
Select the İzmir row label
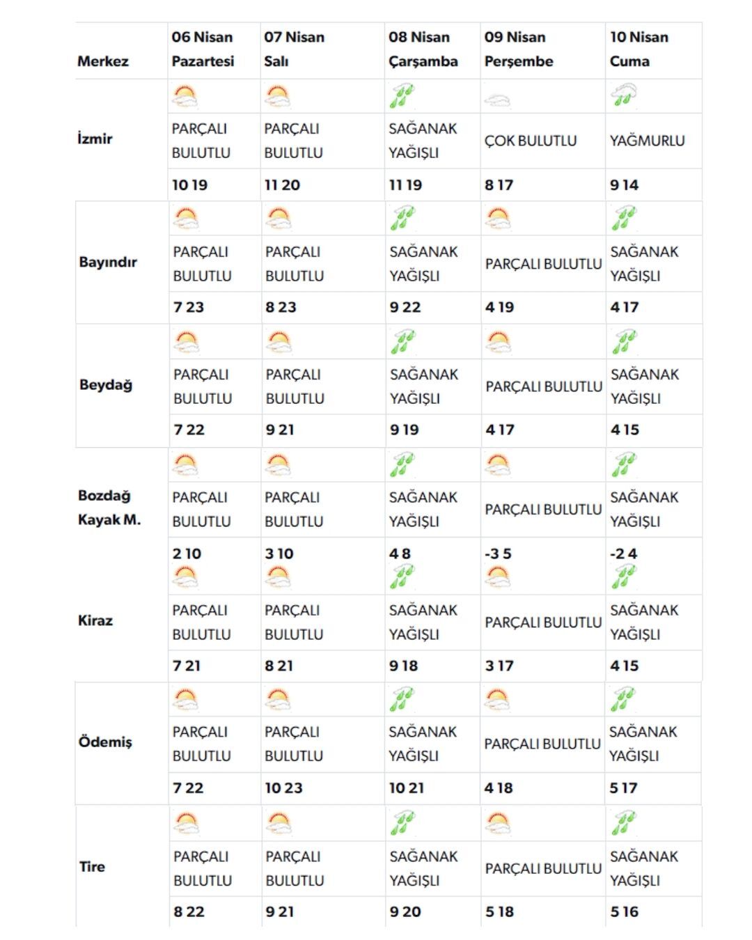(95, 139)
